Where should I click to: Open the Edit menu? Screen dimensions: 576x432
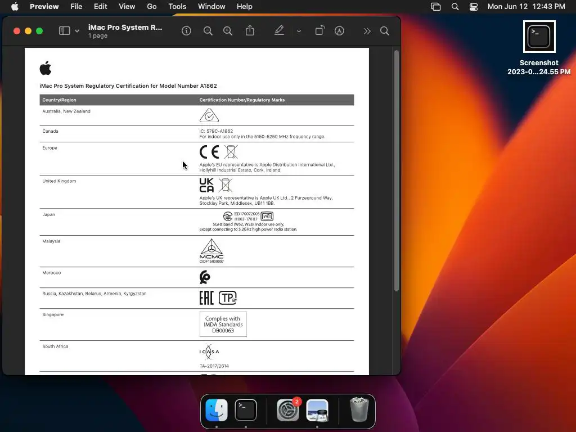pos(100,6)
